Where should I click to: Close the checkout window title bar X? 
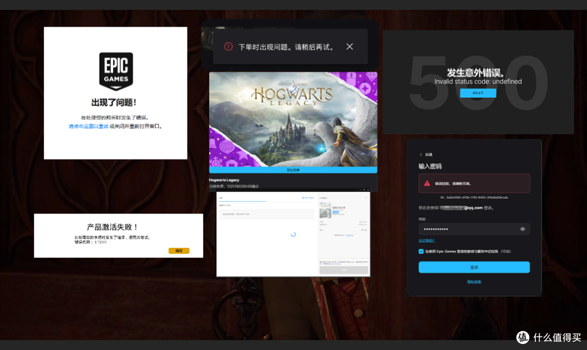[x=368, y=190]
